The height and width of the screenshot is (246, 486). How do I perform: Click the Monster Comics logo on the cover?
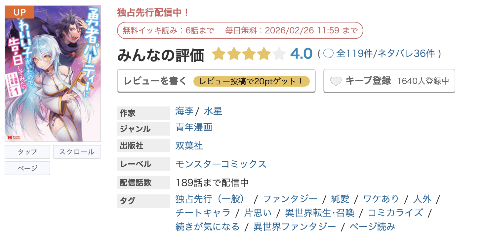[x=13, y=138]
